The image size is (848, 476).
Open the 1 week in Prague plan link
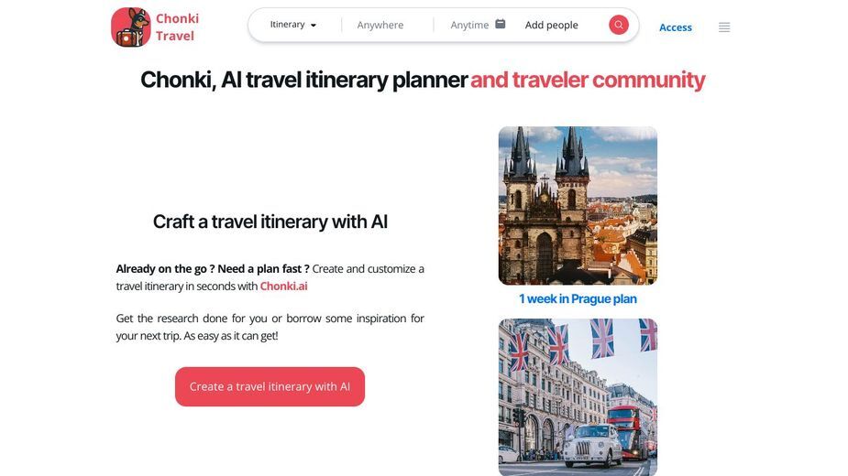[x=578, y=298]
